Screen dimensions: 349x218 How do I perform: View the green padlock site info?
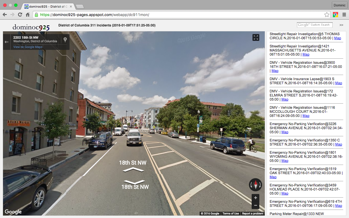36,15
